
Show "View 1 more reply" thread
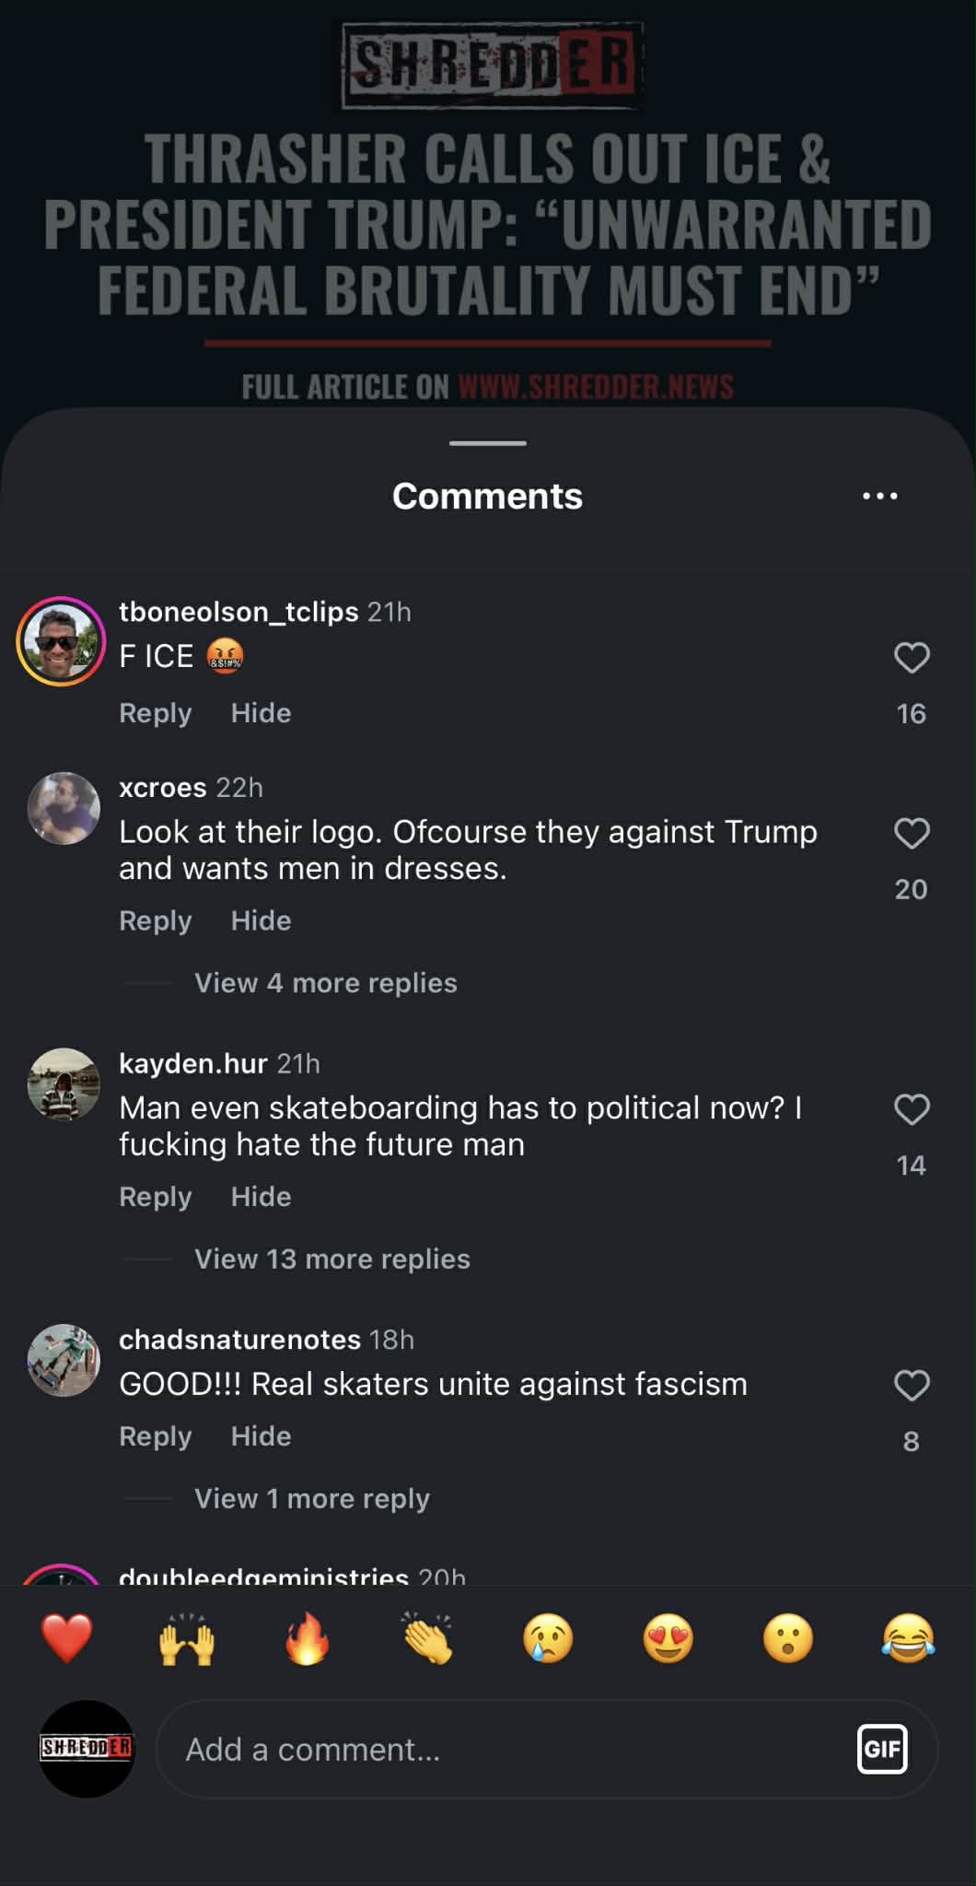(x=311, y=1498)
